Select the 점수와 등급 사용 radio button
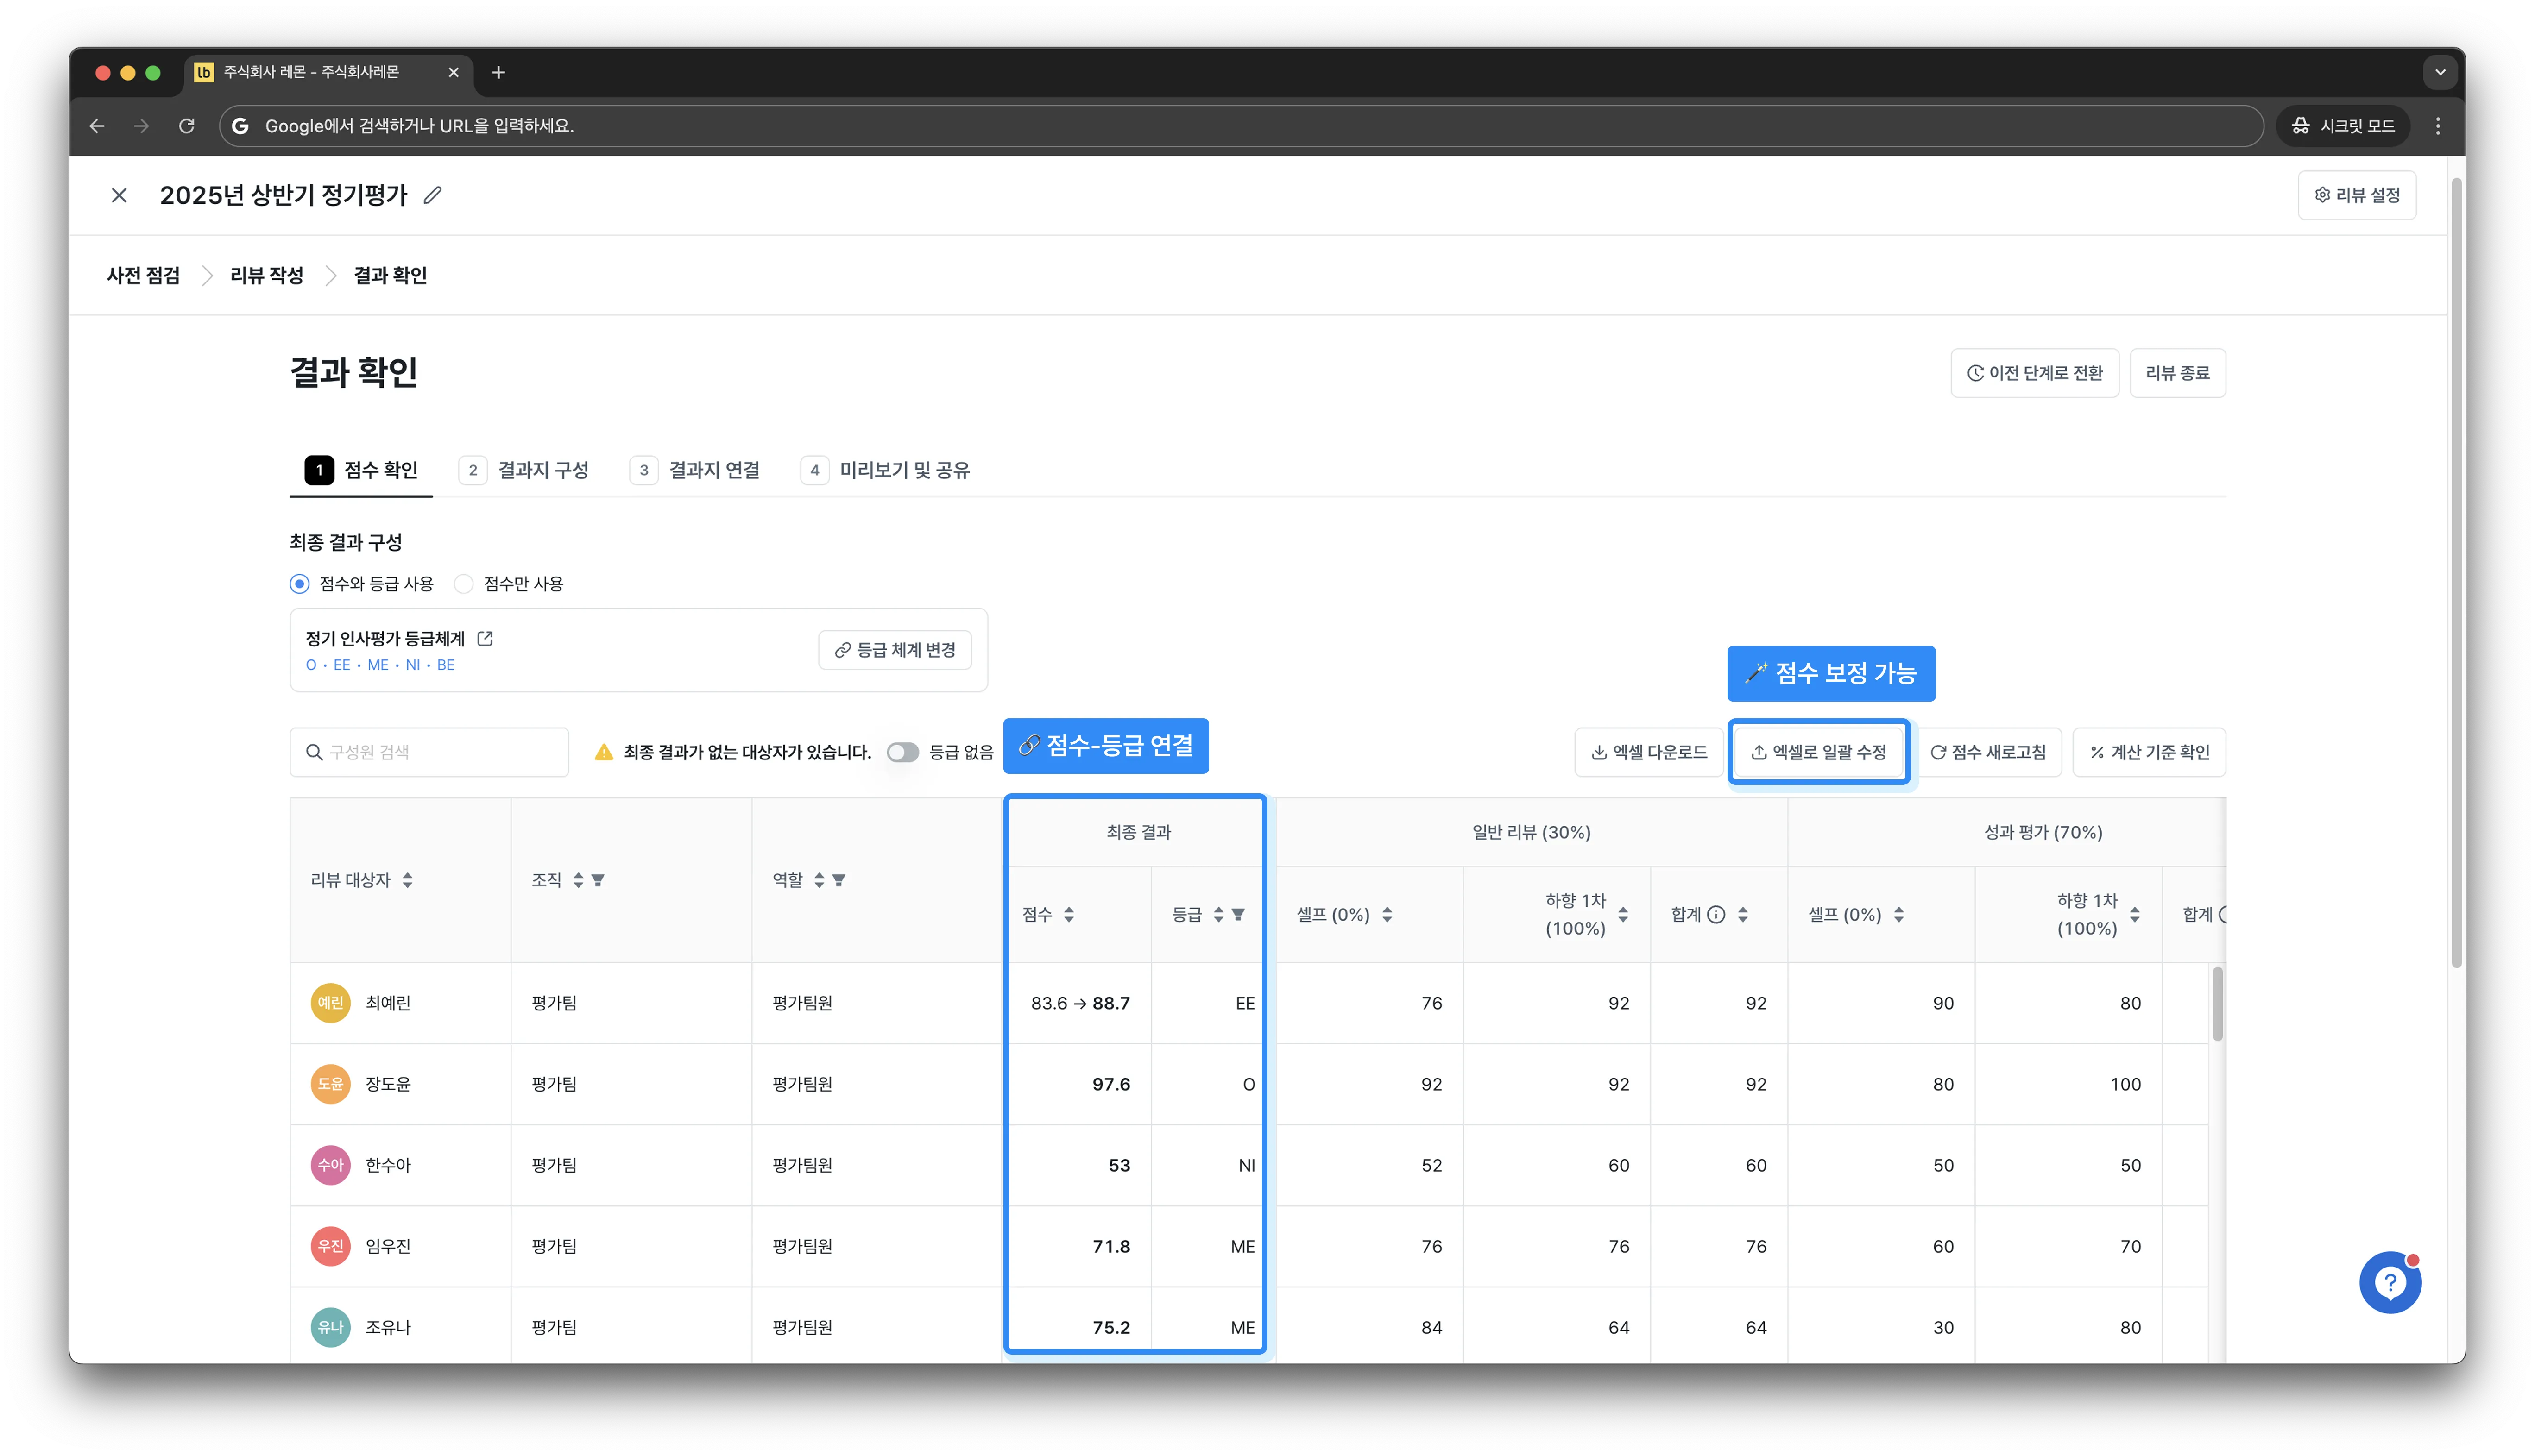This screenshot has width=2535, height=1456. 299,584
